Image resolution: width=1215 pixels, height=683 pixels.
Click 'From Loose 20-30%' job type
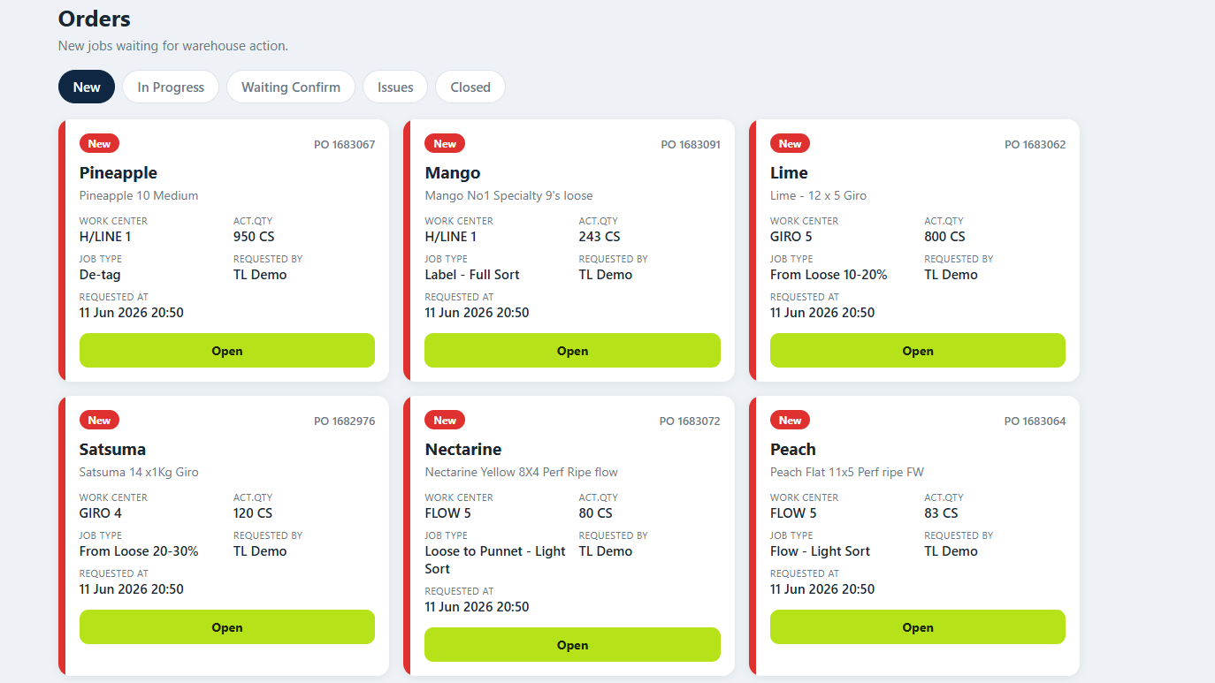139,551
